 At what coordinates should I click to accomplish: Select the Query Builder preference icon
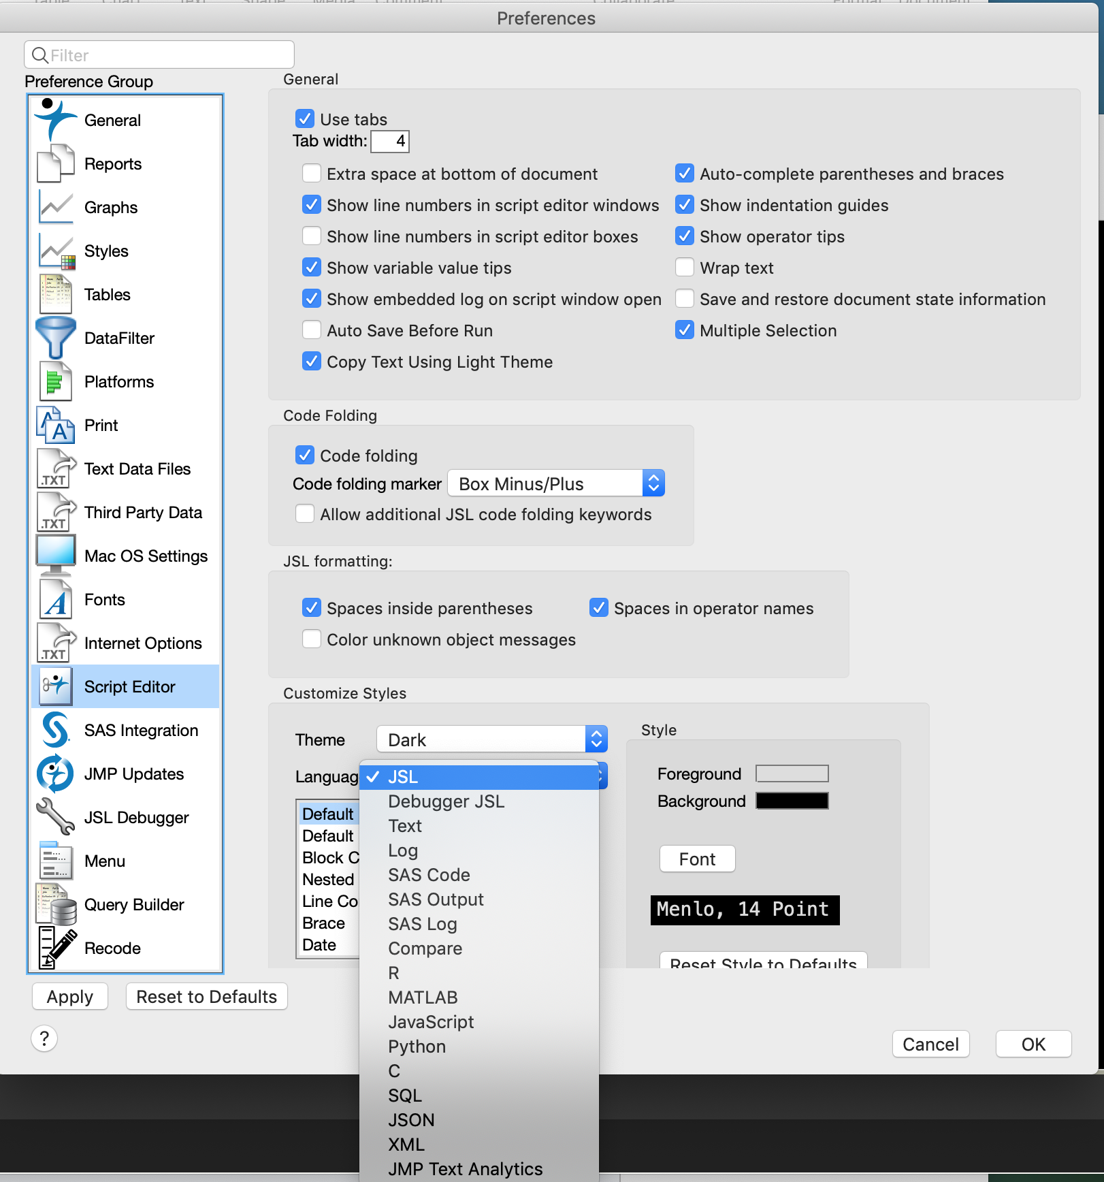point(55,904)
